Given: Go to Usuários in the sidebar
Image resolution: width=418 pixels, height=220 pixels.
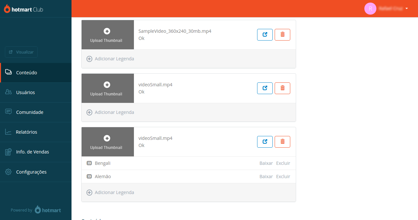Looking at the screenshot, I should point(36,92).
